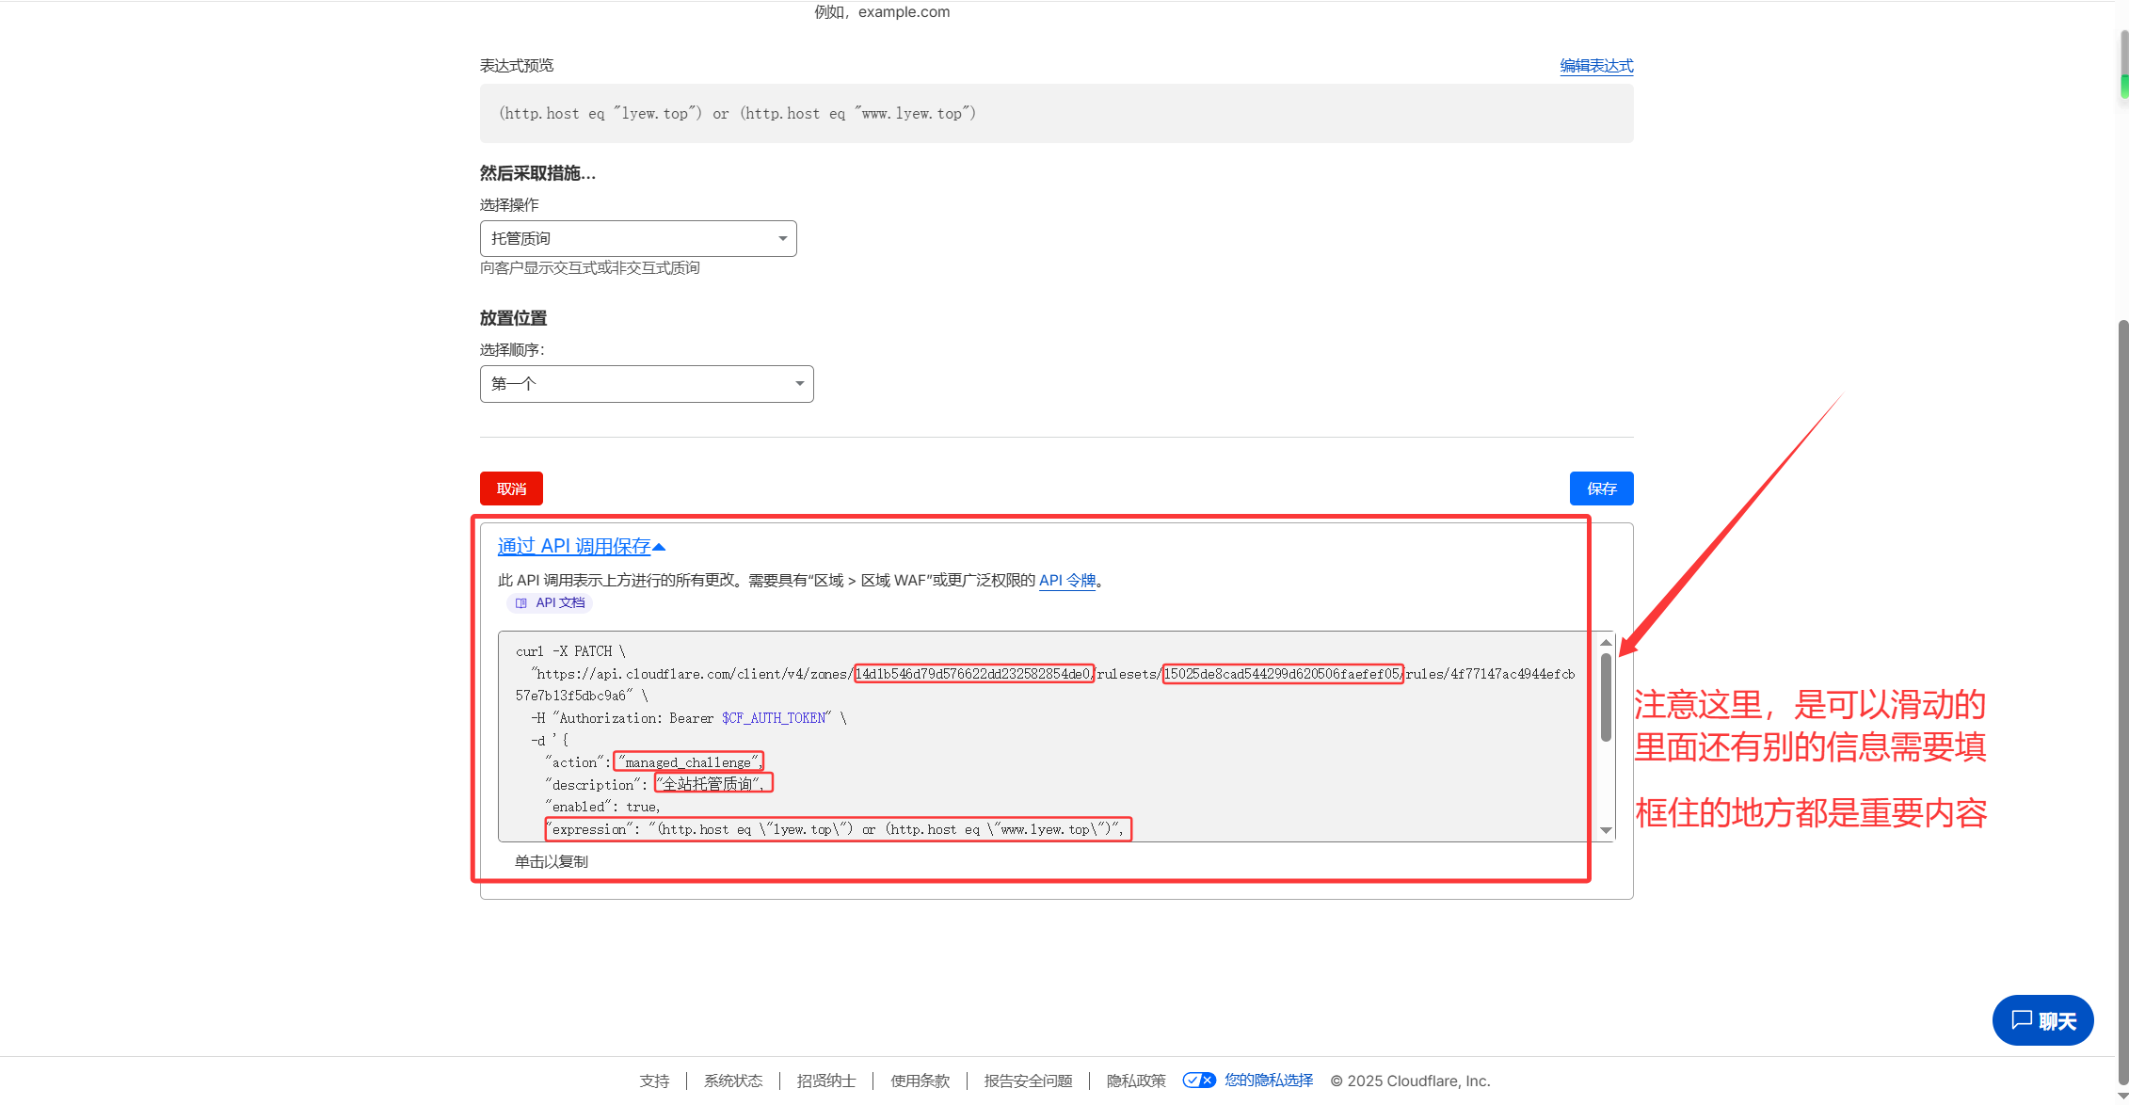Viewport: 2129px width, 1105px height.
Task: Open the order dropdown showing 第一个
Action: click(x=647, y=384)
